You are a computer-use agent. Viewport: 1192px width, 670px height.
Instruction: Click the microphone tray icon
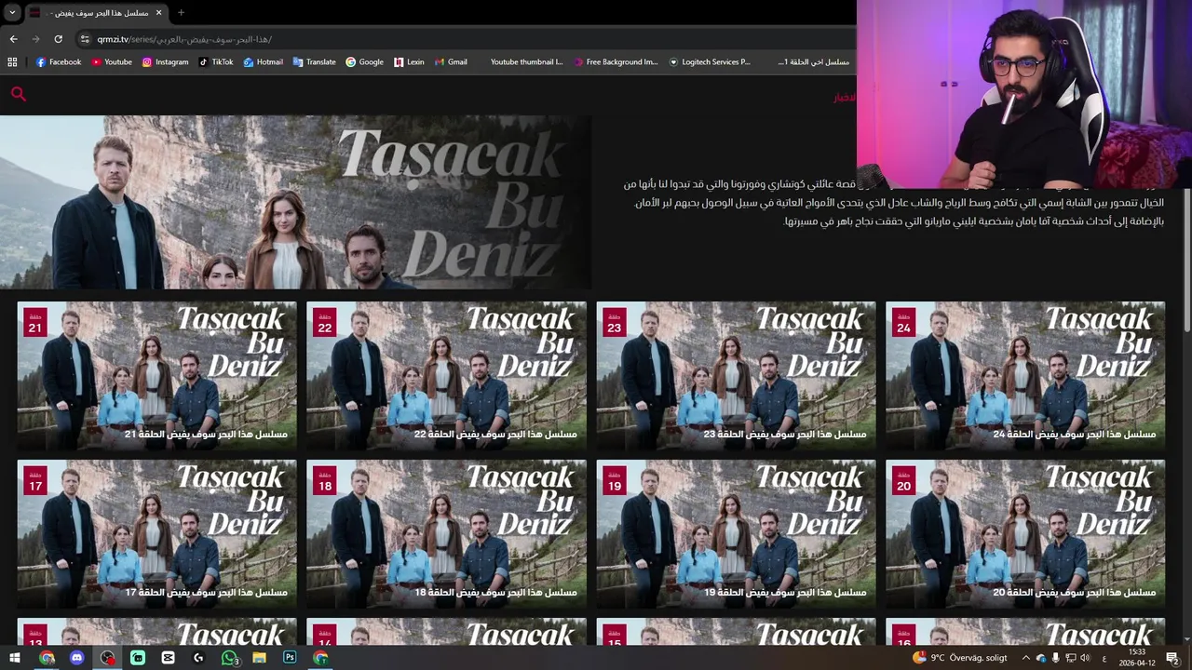pos(1055,658)
